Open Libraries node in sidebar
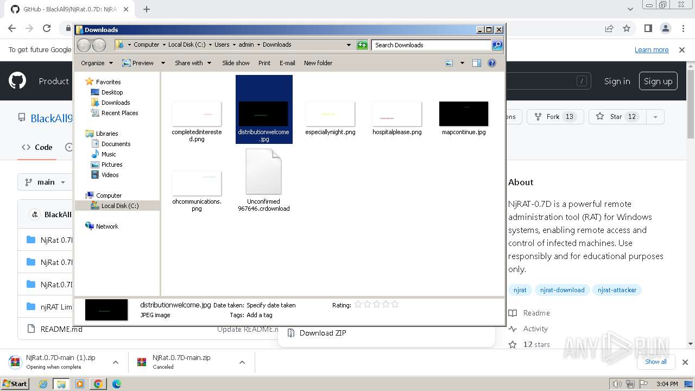Viewport: 695px width, 391px height. [107, 134]
